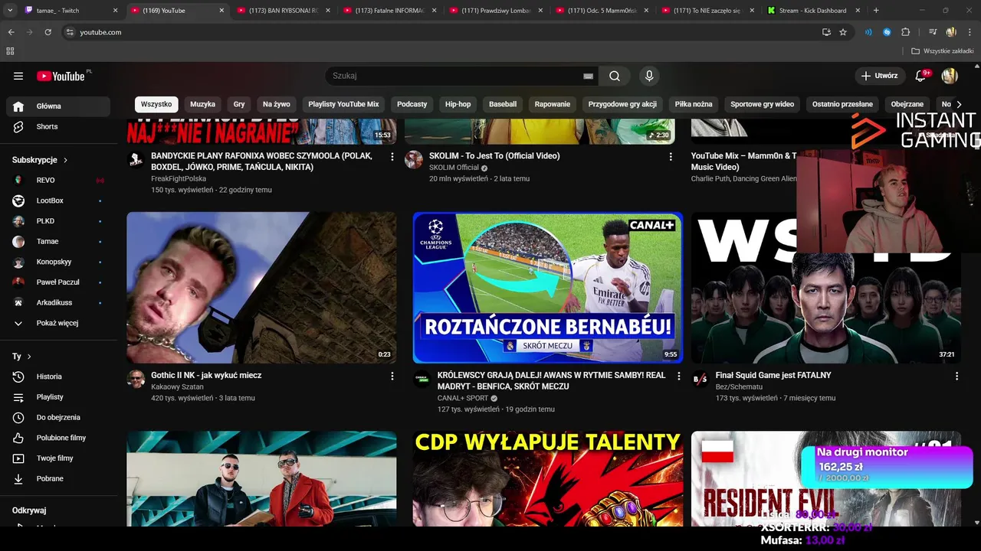
Task: Open Wszystkie zakładki bookmarks folder
Action: (943, 51)
